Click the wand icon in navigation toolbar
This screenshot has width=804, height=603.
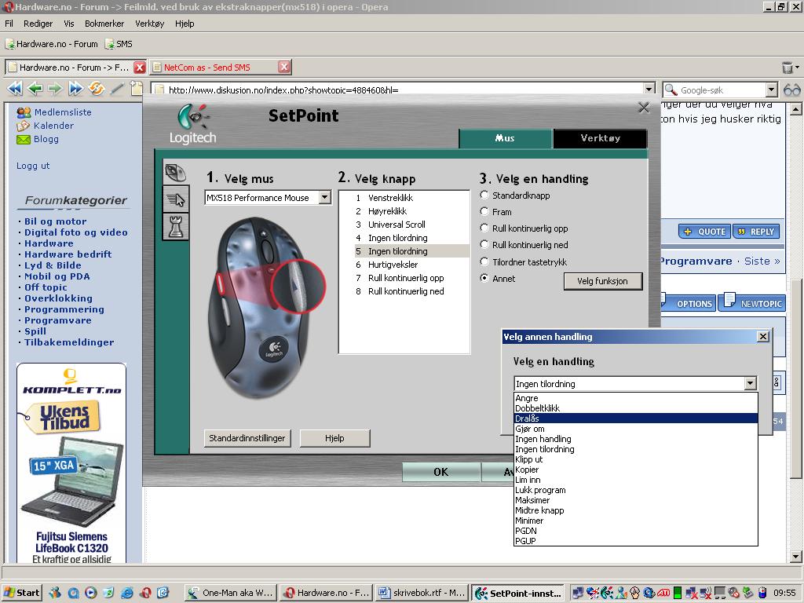tap(118, 89)
